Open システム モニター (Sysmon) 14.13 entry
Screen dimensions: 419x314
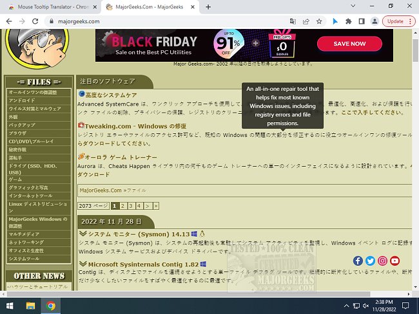click(139, 234)
